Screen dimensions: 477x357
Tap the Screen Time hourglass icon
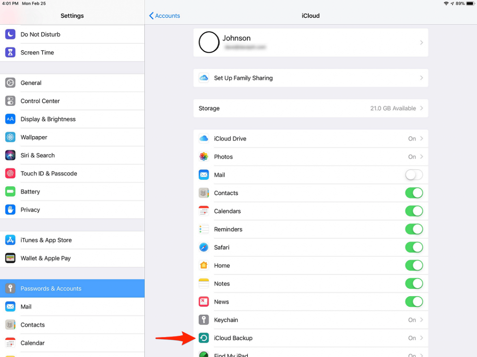[x=10, y=52]
